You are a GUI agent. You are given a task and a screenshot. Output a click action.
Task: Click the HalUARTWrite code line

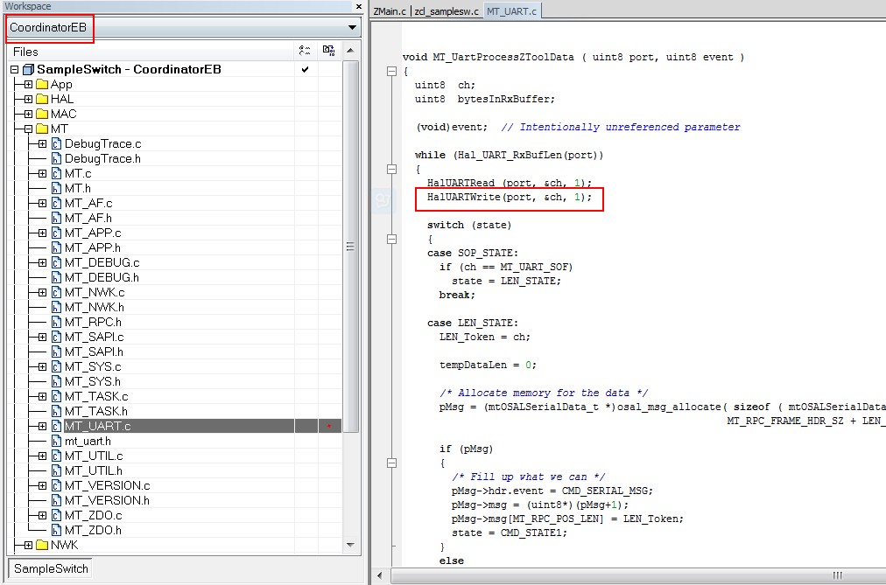510,197
